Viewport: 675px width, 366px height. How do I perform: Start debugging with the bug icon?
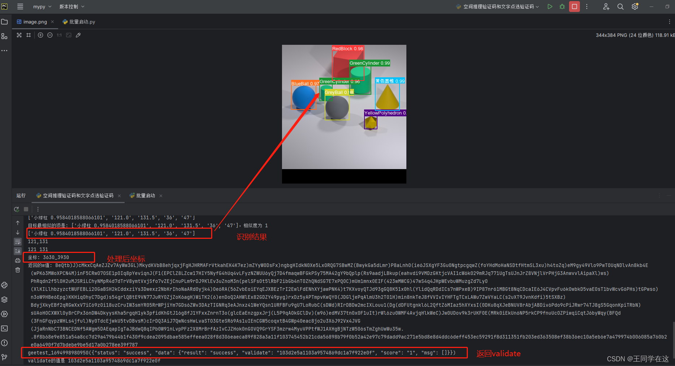[562, 7]
